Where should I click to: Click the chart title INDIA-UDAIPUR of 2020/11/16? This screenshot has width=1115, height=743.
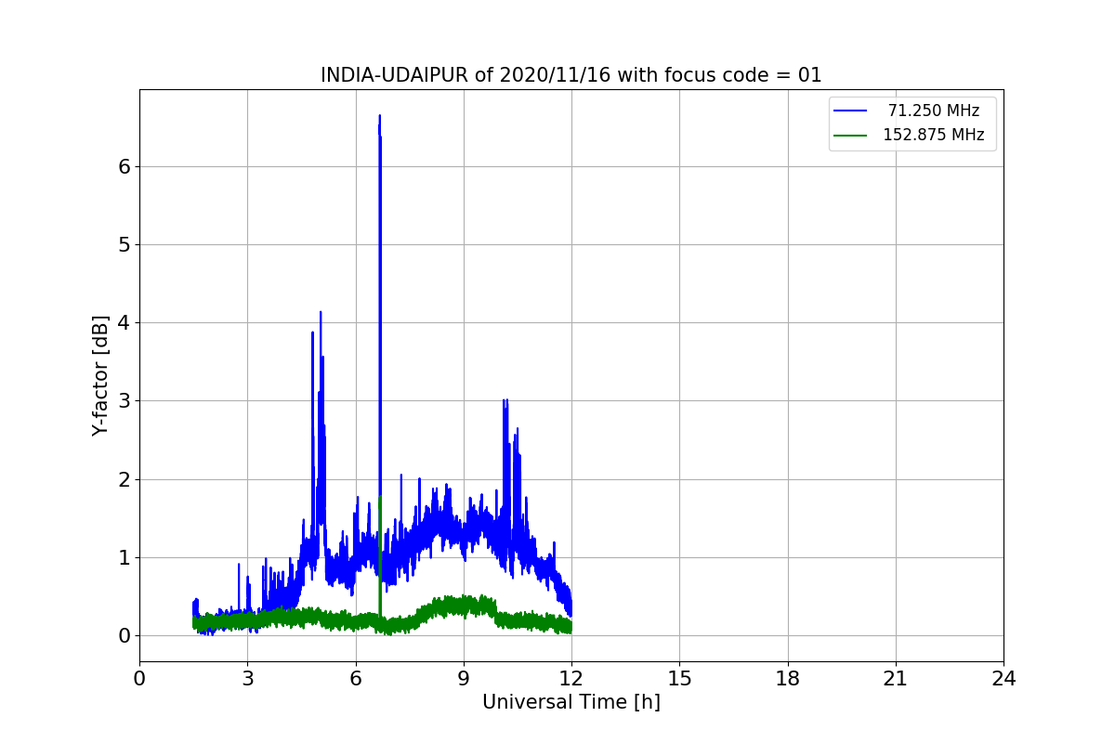[571, 75]
